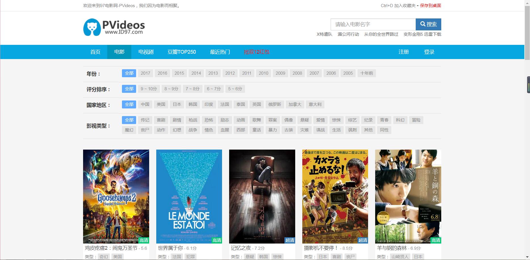This screenshot has width=530, height=260.
Task: Filter by year 2010
Action: tap(263, 73)
